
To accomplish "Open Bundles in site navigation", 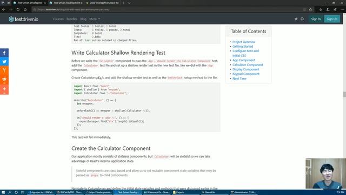I will pyautogui.click(x=72, y=19).
